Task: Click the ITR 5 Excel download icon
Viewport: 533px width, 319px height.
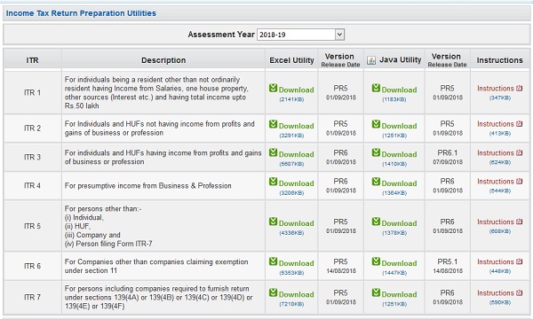Action: tap(273, 222)
